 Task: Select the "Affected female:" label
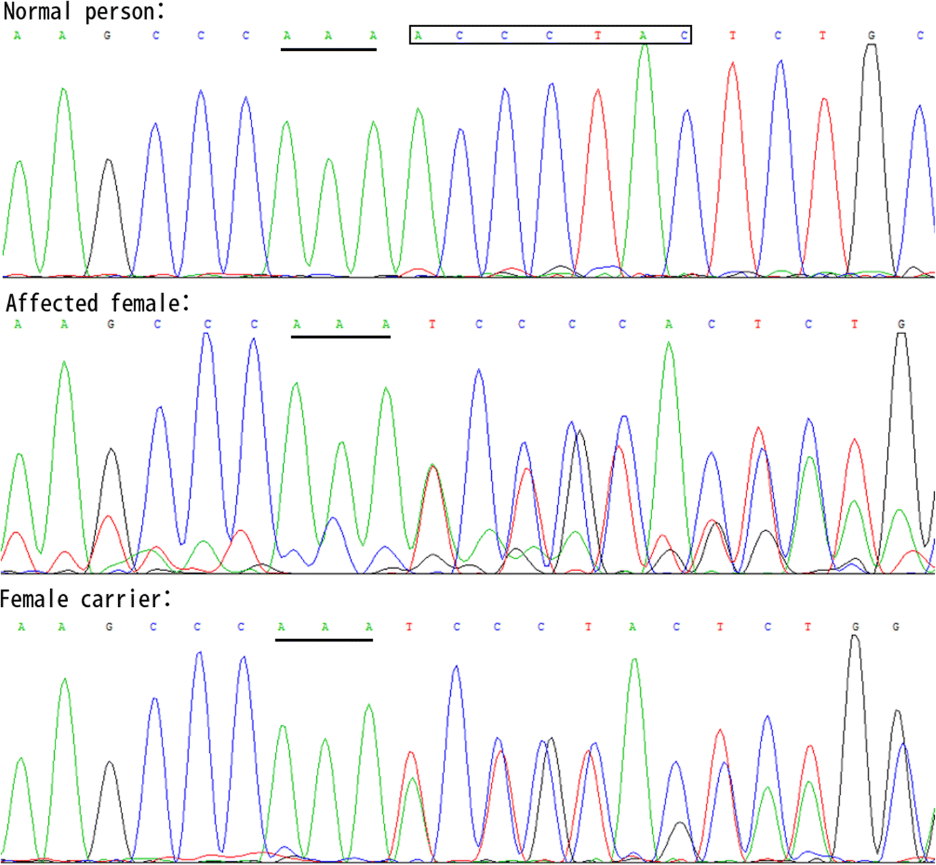pos(98,303)
